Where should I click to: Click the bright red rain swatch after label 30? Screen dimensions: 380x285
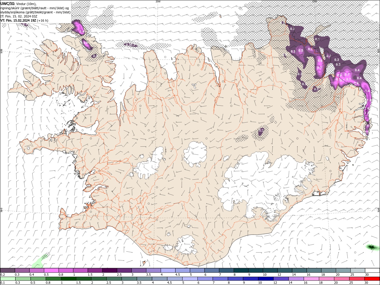[x=372, y=279]
